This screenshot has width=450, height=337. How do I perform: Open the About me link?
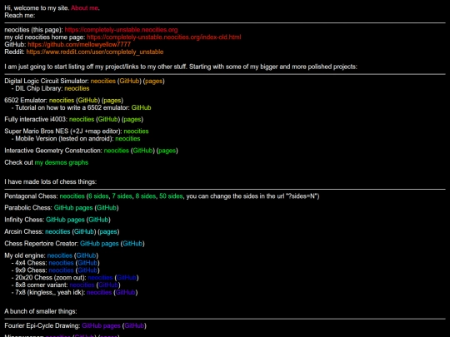pos(84,8)
